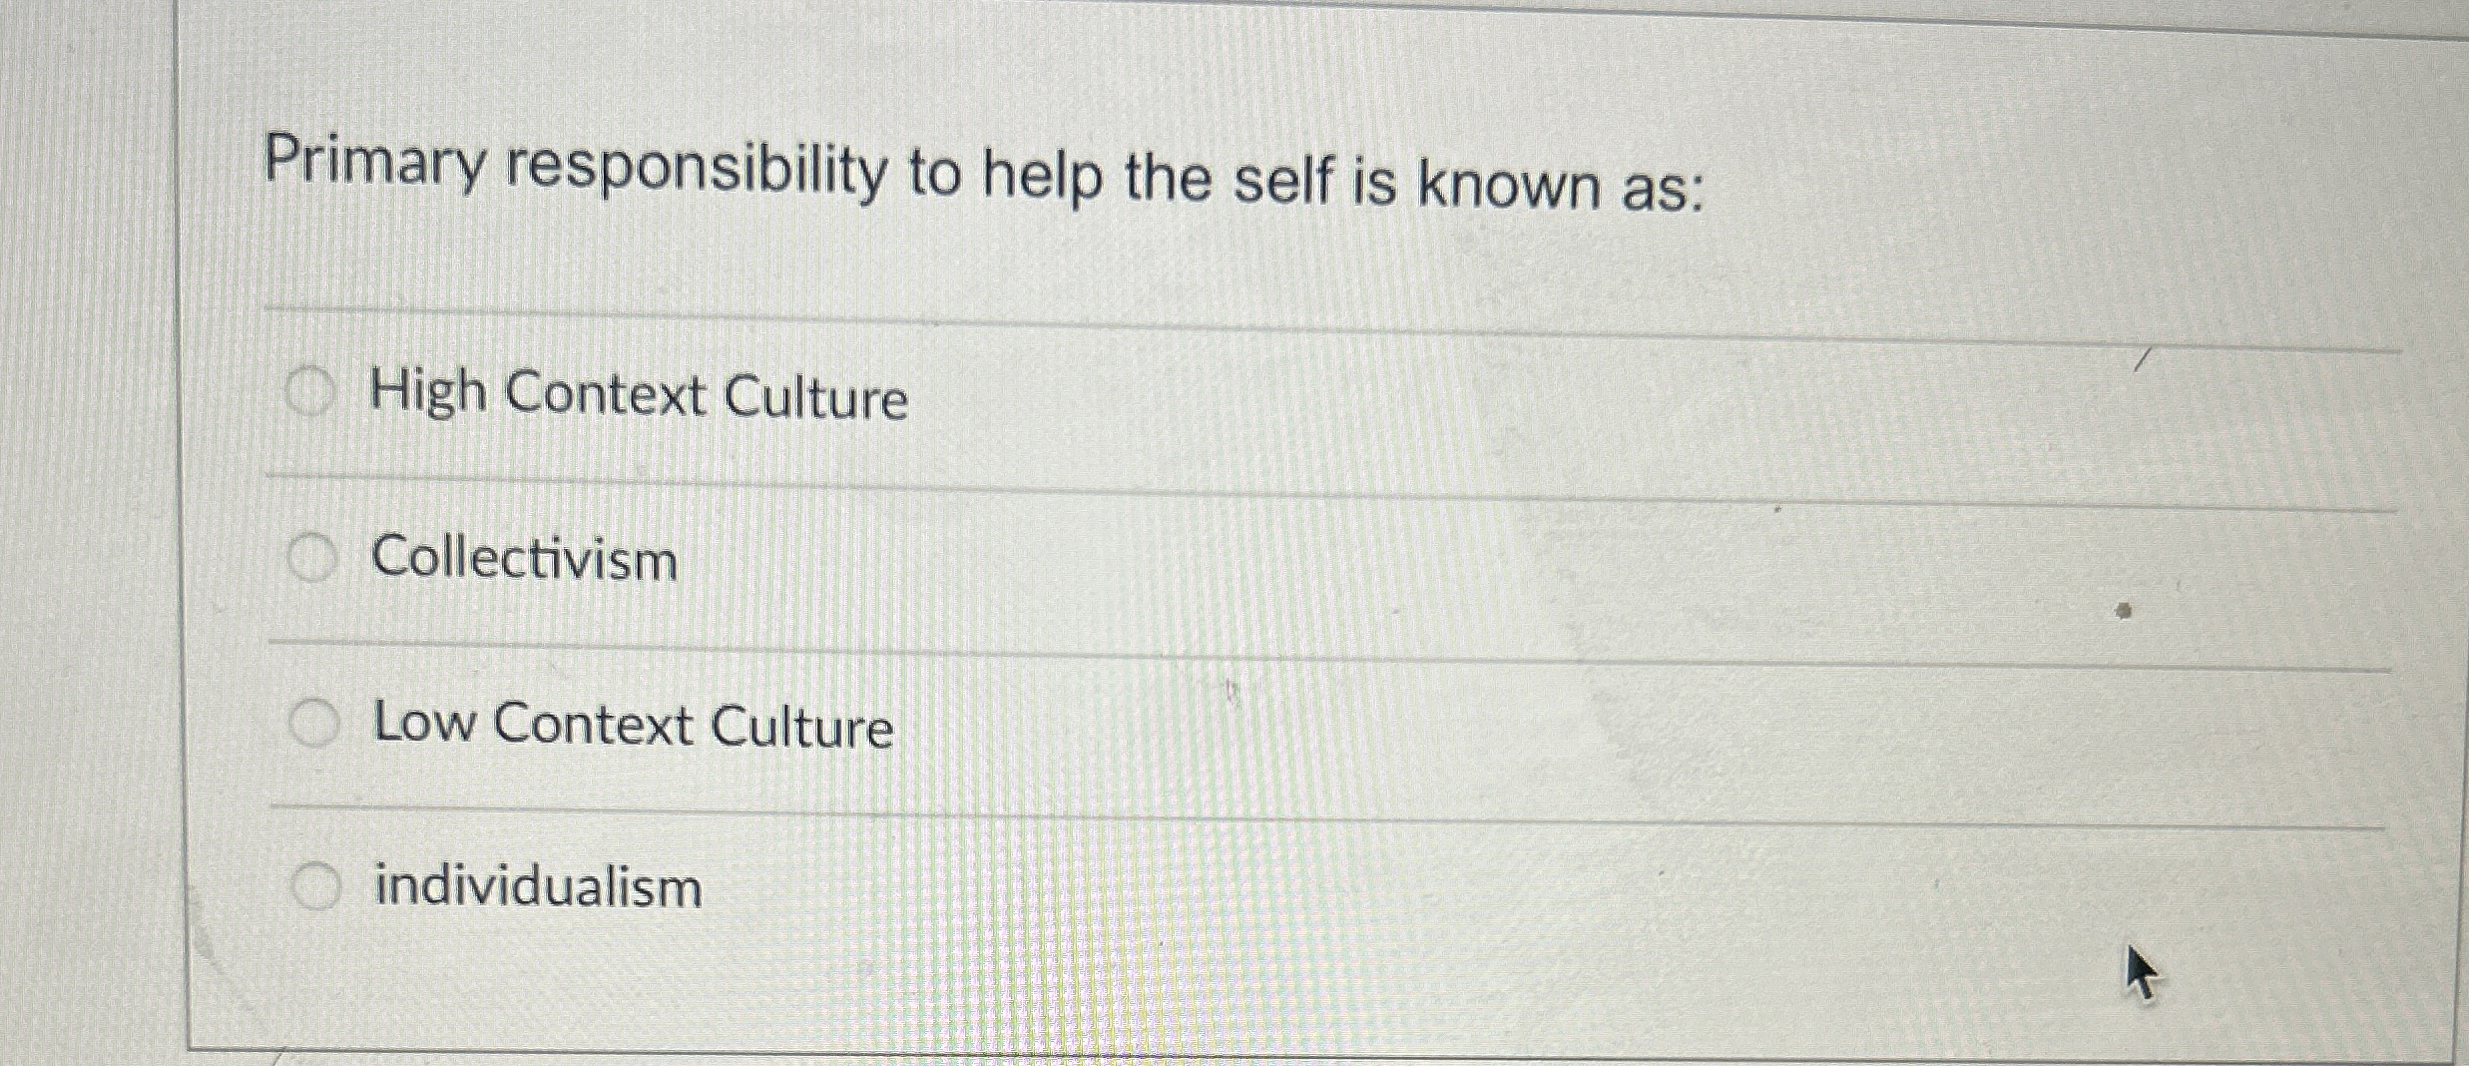Viewport: 2469px width, 1066px height.
Task: Click the Collectivism answer text
Action: [526, 562]
